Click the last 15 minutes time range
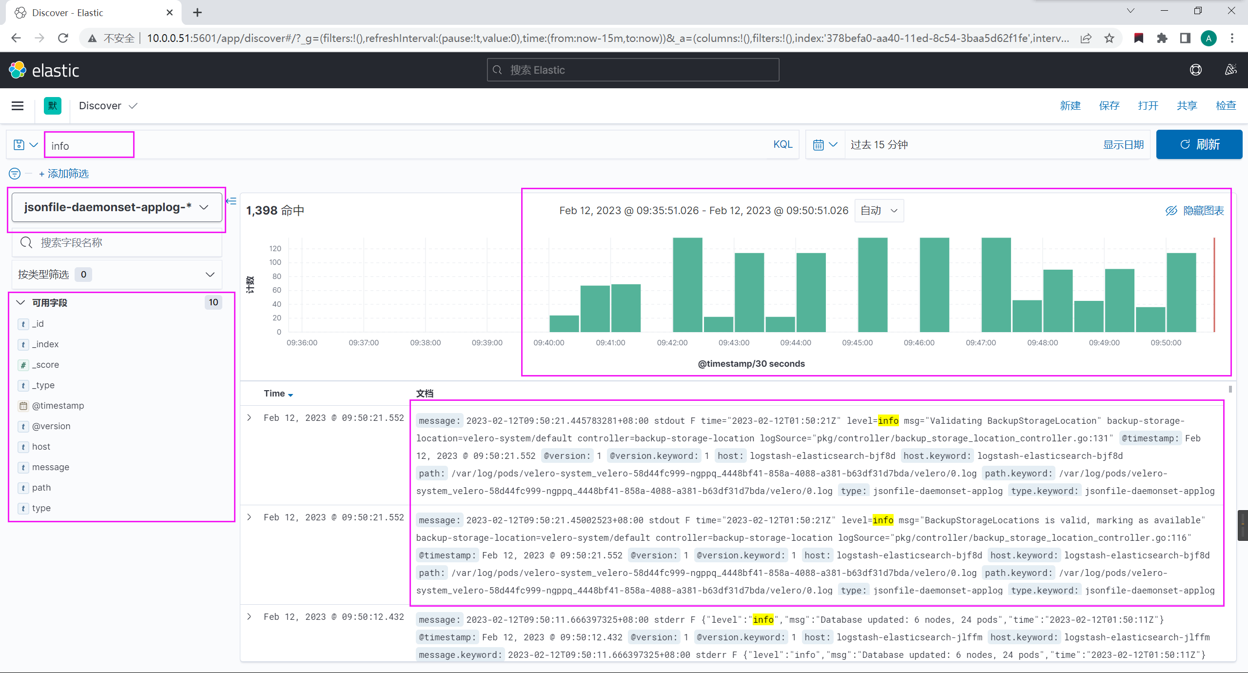Image resolution: width=1248 pixels, height=673 pixels. point(879,145)
